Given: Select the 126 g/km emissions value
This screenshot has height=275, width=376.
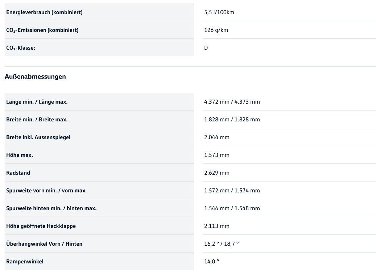Looking at the screenshot, I should (x=216, y=30).
